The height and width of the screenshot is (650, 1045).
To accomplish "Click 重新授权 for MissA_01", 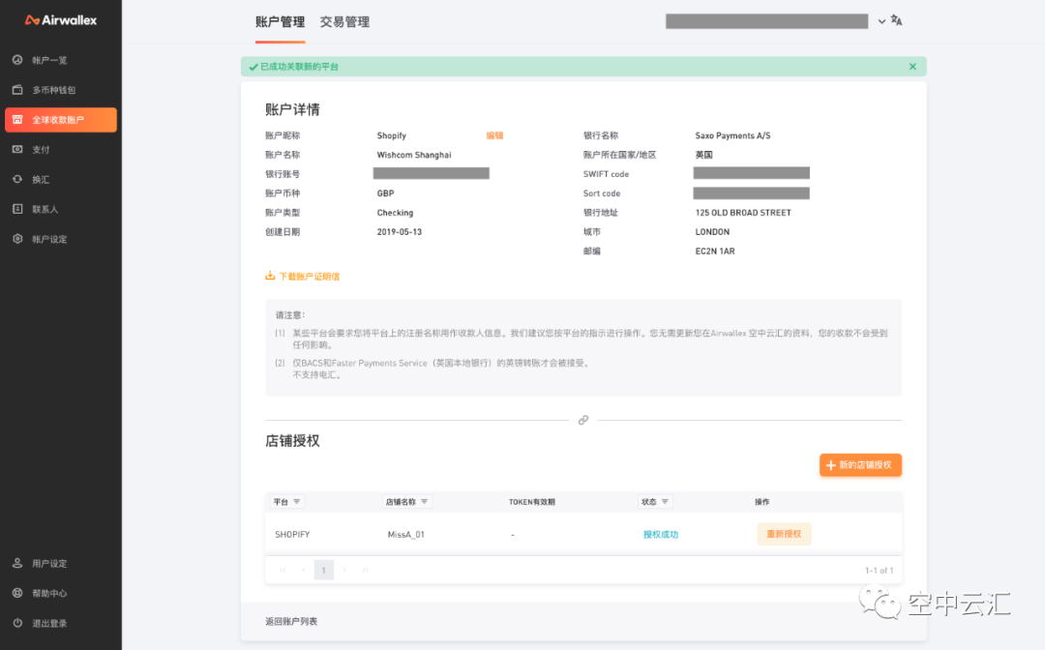I will 784,534.
